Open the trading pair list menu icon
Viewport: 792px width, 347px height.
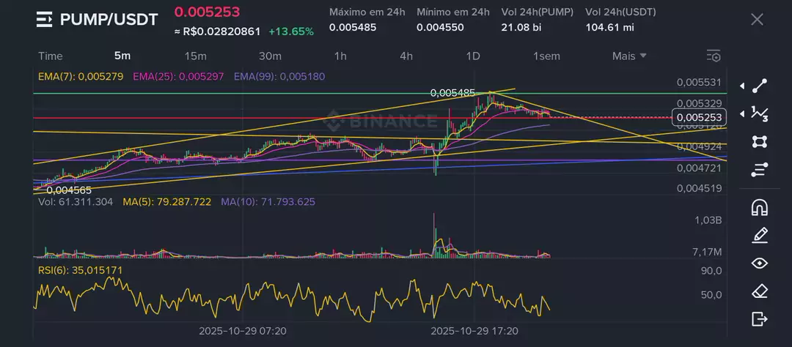click(45, 20)
